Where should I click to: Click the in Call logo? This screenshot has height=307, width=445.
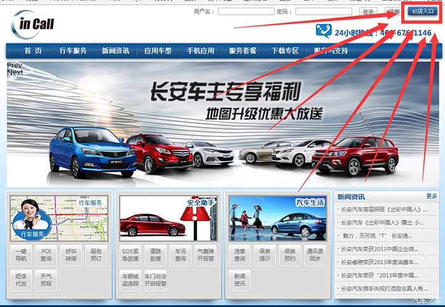point(32,24)
